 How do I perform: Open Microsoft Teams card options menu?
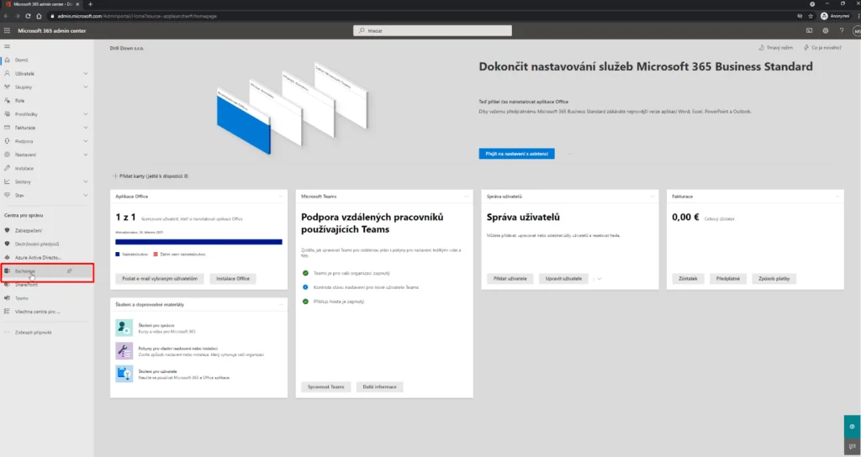point(466,196)
